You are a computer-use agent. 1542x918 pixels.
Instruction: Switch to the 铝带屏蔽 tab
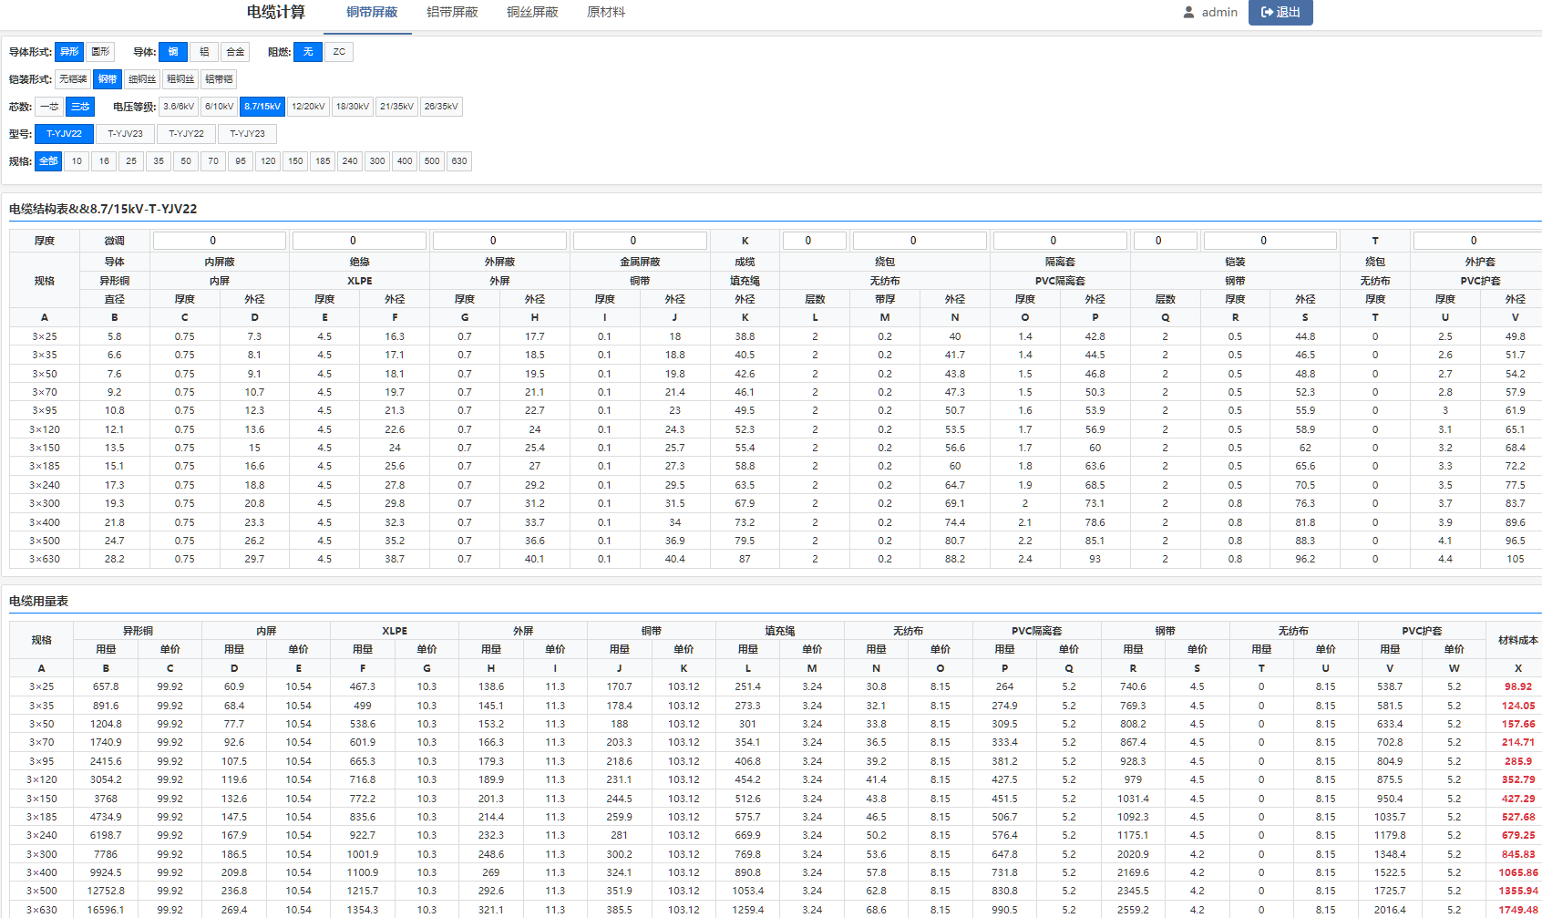click(452, 13)
